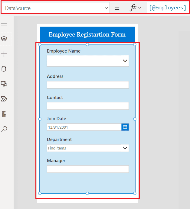Select the Department label

click(x=59, y=140)
